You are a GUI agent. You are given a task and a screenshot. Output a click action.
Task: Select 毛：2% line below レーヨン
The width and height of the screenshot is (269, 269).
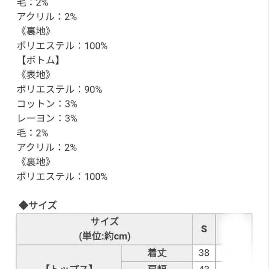click(x=33, y=133)
